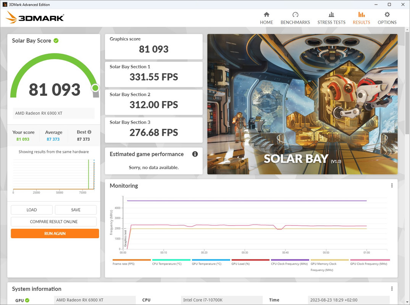Toggle the GPU Load (%) legend series

(x=250, y=262)
